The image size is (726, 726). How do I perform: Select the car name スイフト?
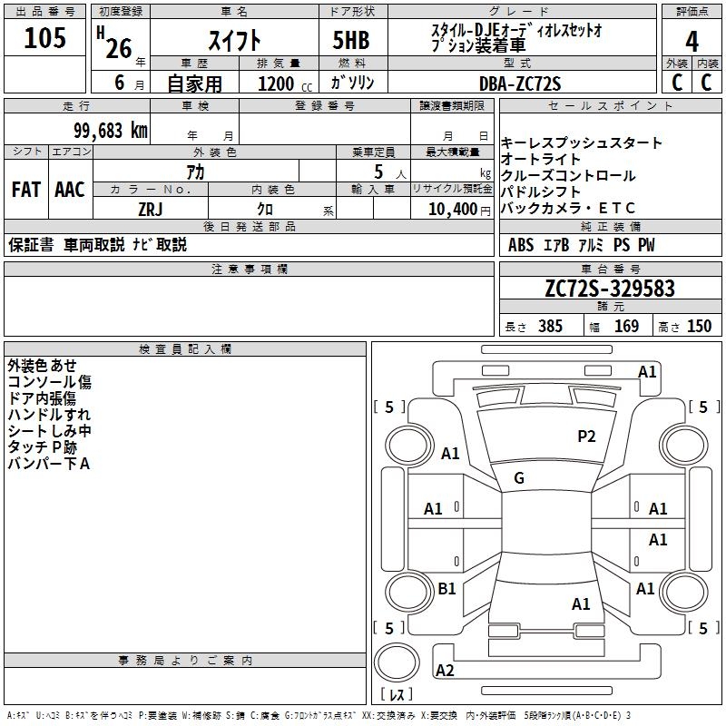(234, 40)
